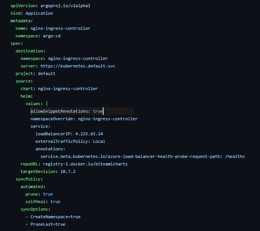
Task: Click the 'PruneLast=true' list item
Action: pyautogui.click(x=48, y=224)
